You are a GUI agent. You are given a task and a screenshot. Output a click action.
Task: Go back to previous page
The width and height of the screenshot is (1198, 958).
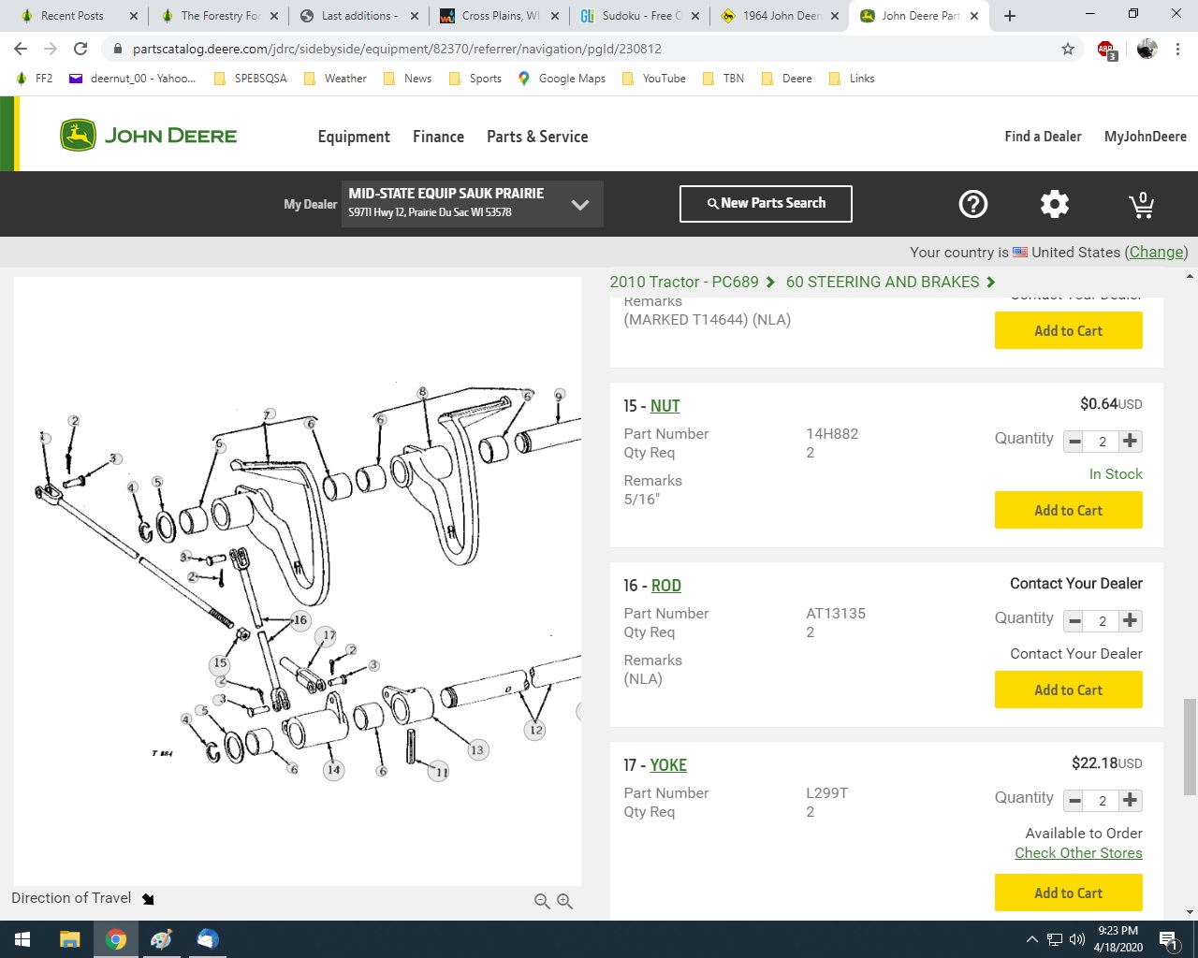(21, 49)
